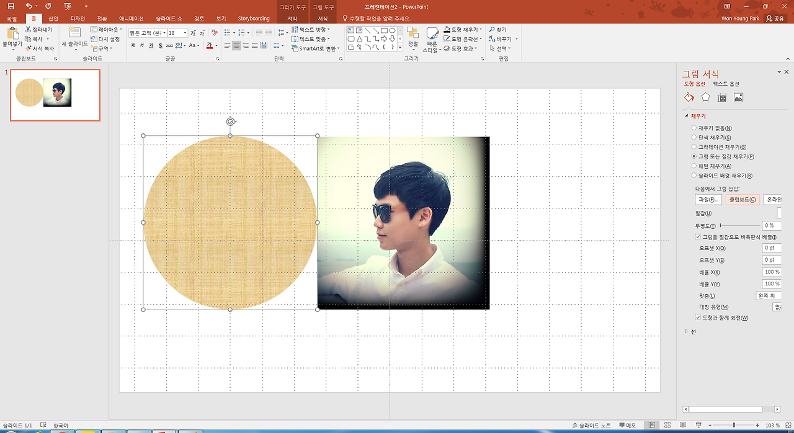This screenshot has height=433, width=794.
Task: Click 슬라이드 노트 in status bar
Action: click(x=591, y=426)
